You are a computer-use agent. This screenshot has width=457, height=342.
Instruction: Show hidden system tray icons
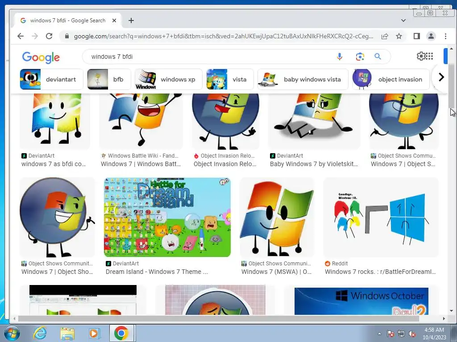(x=379, y=334)
